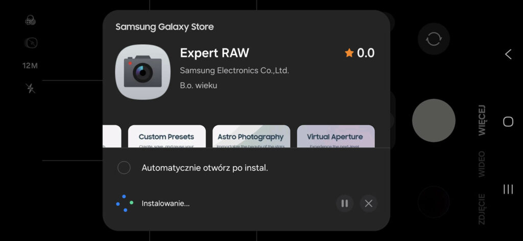The image size is (523, 241).
Task: Tap the camera shutter button
Action: pyautogui.click(x=434, y=120)
